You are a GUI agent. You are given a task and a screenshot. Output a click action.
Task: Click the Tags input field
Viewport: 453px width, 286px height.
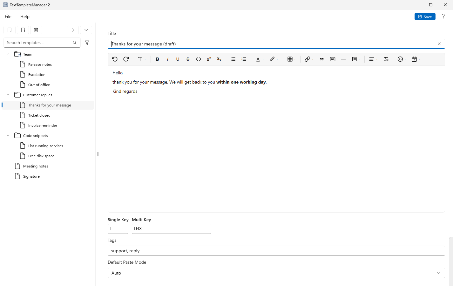pyautogui.click(x=276, y=251)
